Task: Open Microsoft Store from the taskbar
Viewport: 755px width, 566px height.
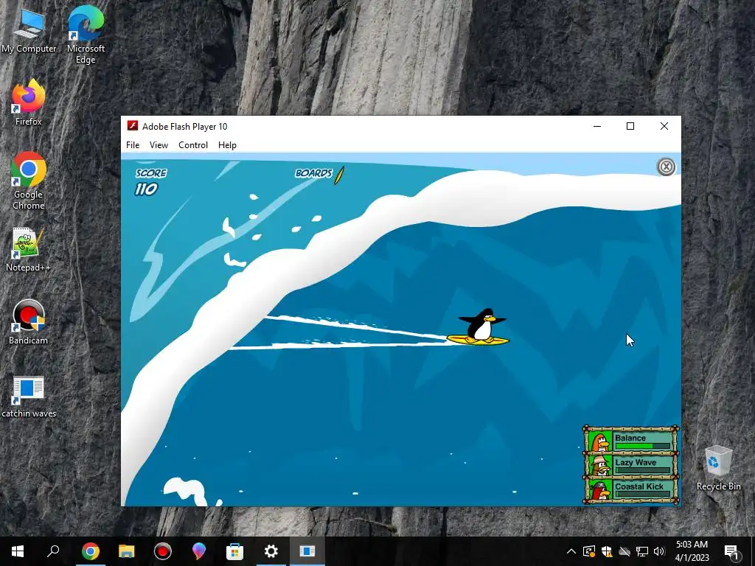Action: 235,551
